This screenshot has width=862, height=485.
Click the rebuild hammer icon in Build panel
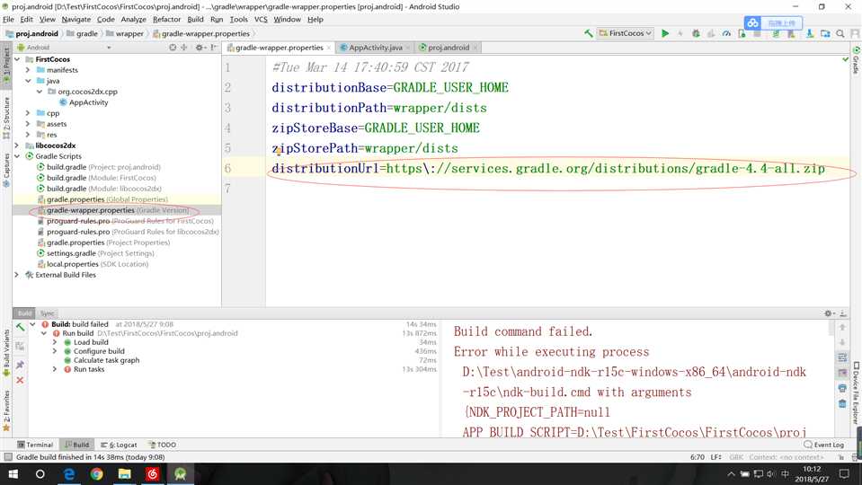pyautogui.click(x=20, y=327)
